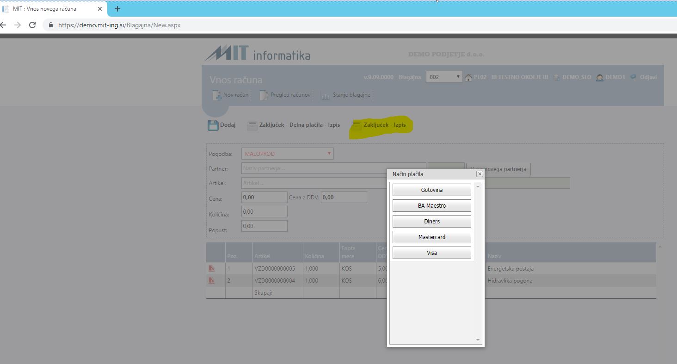Open Stanje blagajne menu item
This screenshot has width=677, height=364.
click(345, 95)
